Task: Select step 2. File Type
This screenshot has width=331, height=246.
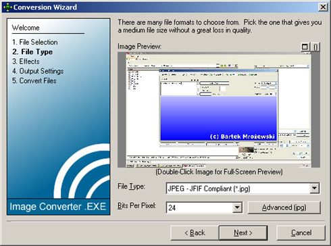Action: [x=32, y=52]
